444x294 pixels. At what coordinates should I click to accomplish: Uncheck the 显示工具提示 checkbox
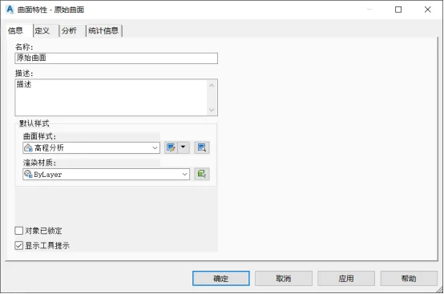click(x=19, y=245)
